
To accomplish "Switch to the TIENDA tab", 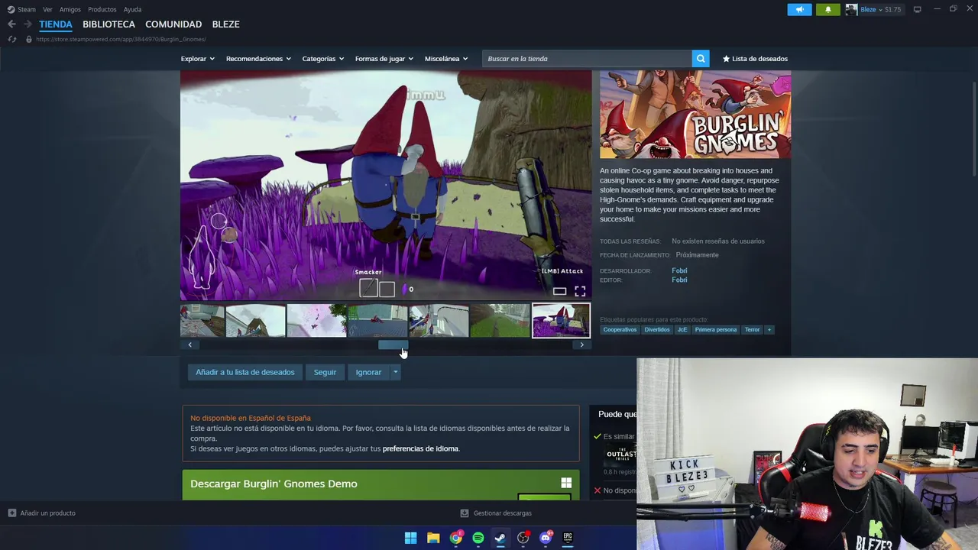I will point(56,24).
